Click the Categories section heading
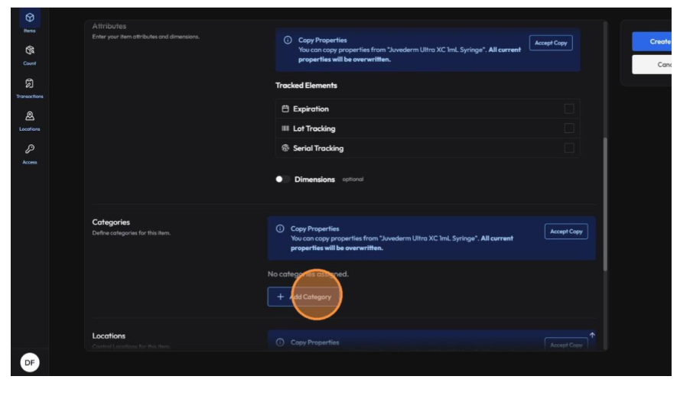The width and height of the screenshot is (677, 399). click(111, 222)
